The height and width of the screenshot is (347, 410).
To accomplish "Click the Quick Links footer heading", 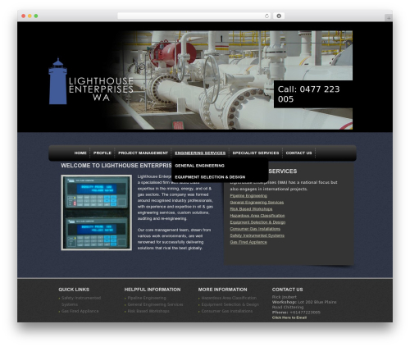I will [74, 290].
